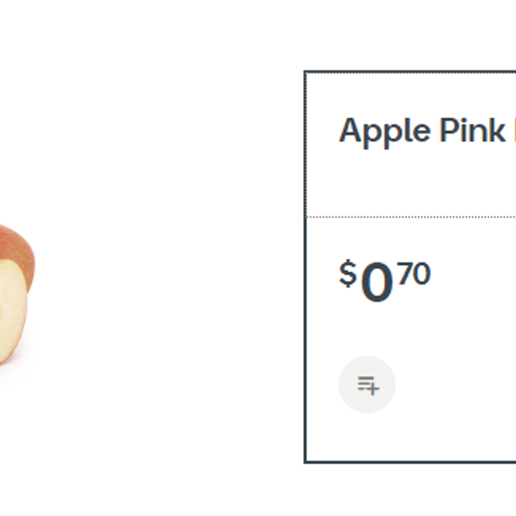
Task: Click the plus symbol in the list icon
Action: click(373, 389)
